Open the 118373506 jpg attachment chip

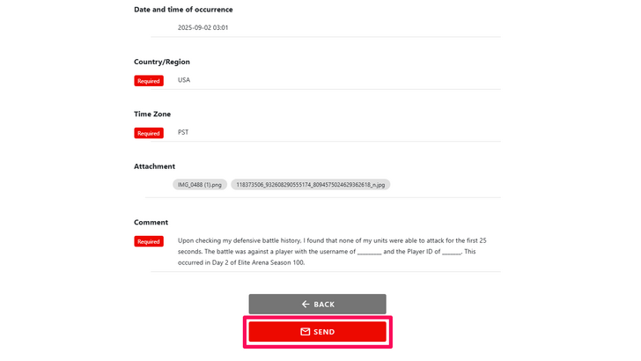310,185
